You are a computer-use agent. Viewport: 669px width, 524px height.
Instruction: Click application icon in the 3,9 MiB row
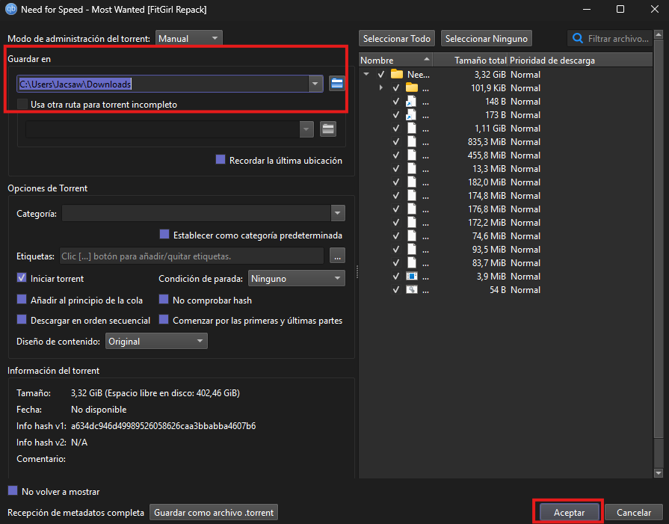pos(412,277)
